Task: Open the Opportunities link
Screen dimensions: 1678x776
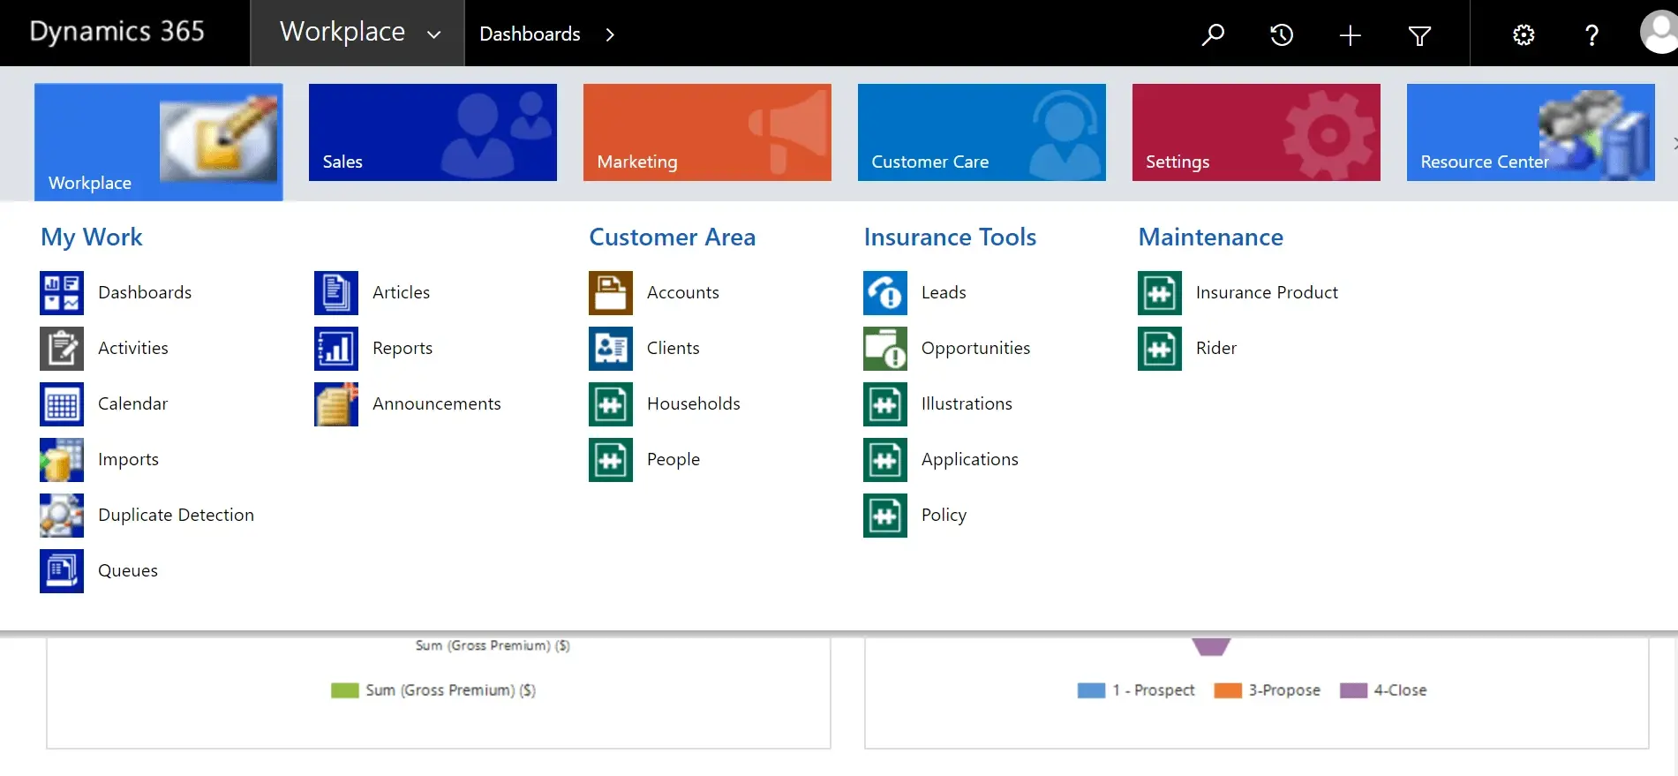Action: 975,349
